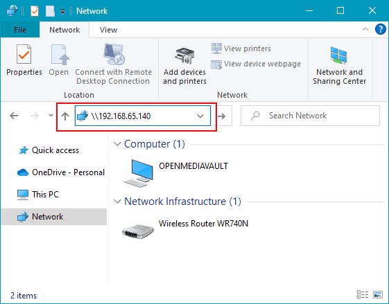Click the Search Network box
Viewport: 389px width, 304px height.
click(x=310, y=116)
